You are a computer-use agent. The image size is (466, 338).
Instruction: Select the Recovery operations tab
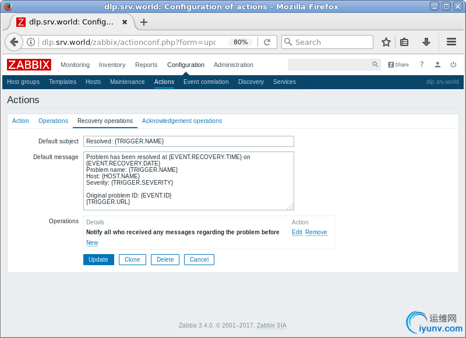pyautogui.click(x=105, y=121)
